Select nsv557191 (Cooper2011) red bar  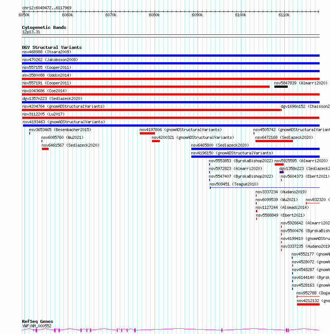(x=146, y=87)
